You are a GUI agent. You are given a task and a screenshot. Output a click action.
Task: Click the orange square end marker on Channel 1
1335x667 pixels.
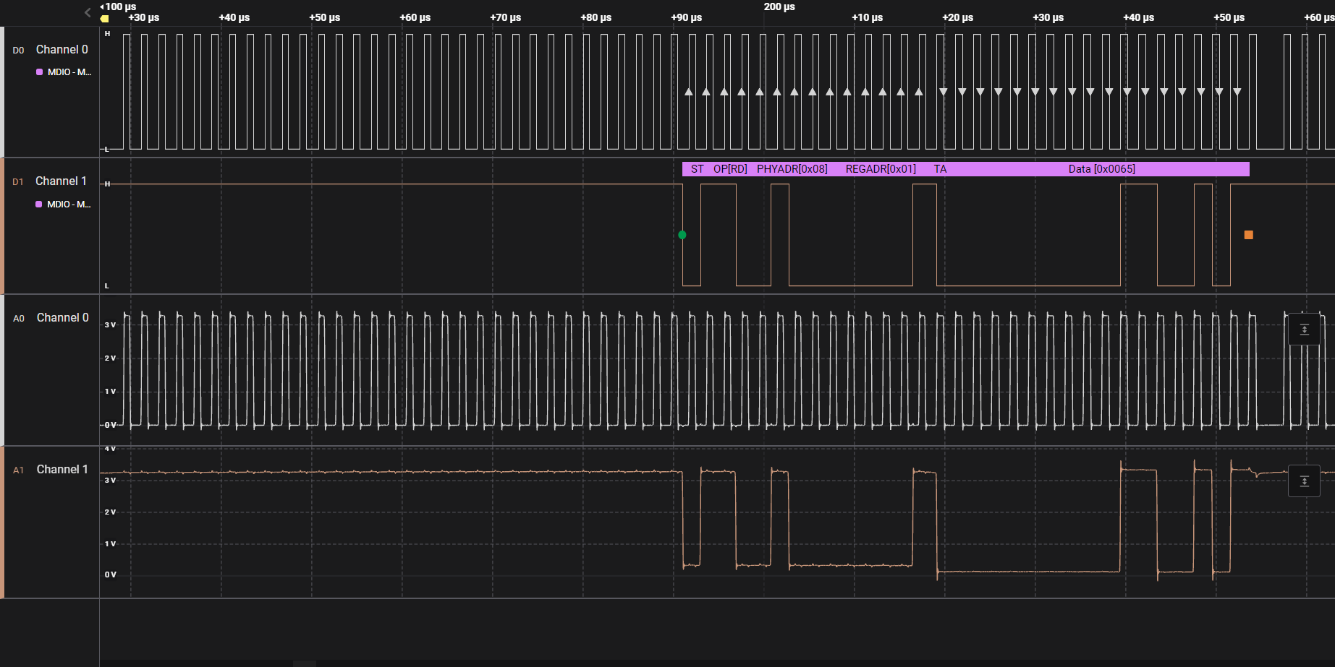pyautogui.click(x=1248, y=235)
